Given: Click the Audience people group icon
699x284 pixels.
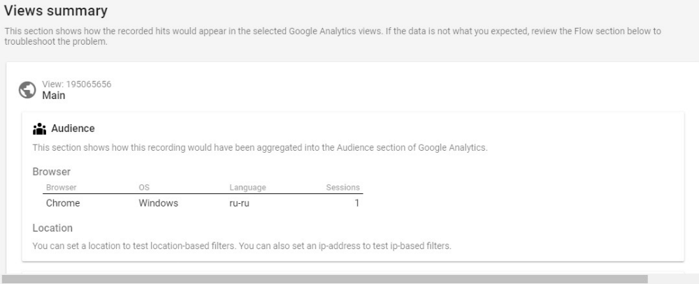Looking at the screenshot, I should (x=40, y=128).
